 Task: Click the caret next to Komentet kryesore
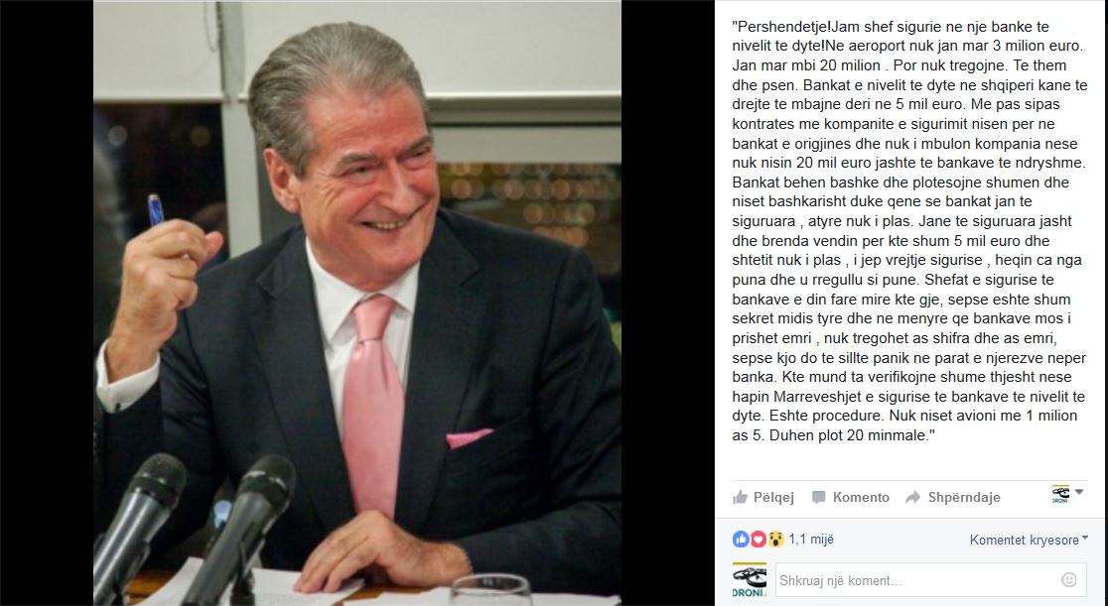tap(1085, 539)
